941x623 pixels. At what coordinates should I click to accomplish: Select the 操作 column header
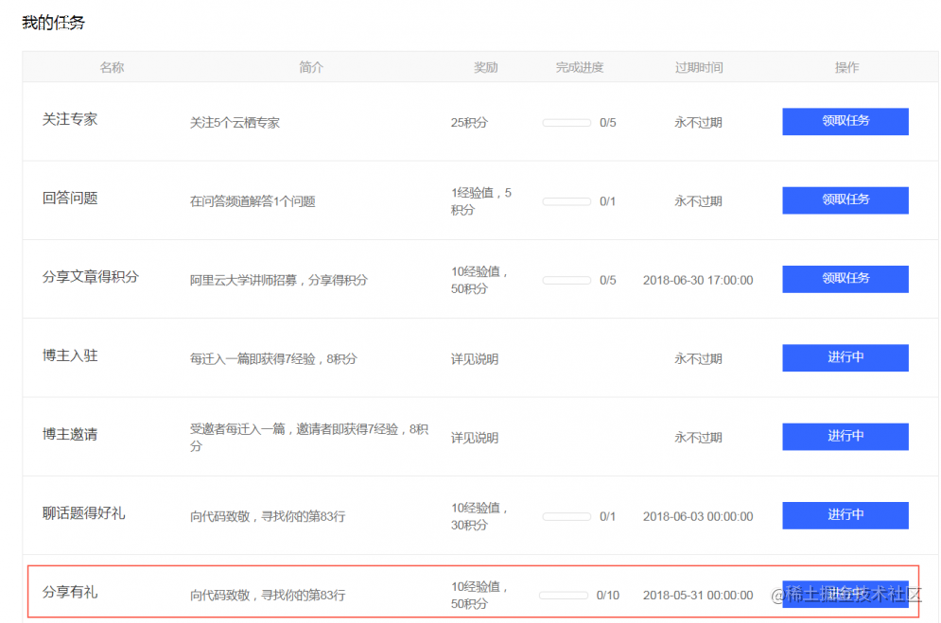coord(846,67)
